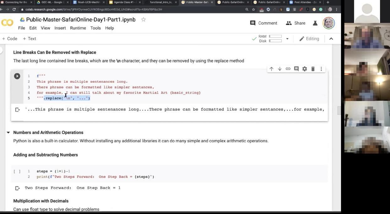Viewport: 390px width, 214px height.
Task: Collapse Numbers and Arithmetic Operations section
Action: 8,132
